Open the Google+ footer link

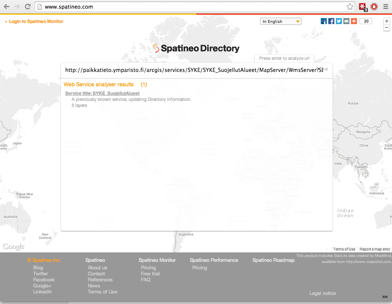[42, 286]
